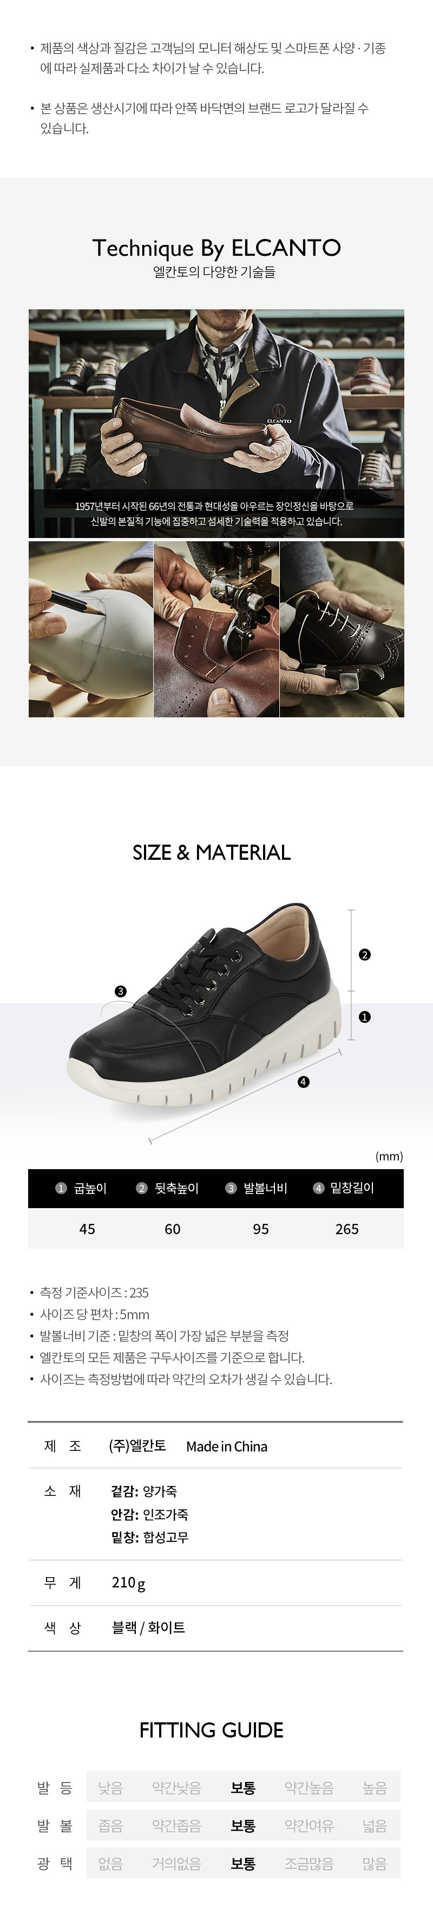The image size is (433, 1932).
Task: Select 없음 in the 광택 fitting row
Action: [111, 1863]
